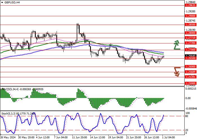
Task: Click the Stochastic overbought level 80 label
Action: point(187,116)
